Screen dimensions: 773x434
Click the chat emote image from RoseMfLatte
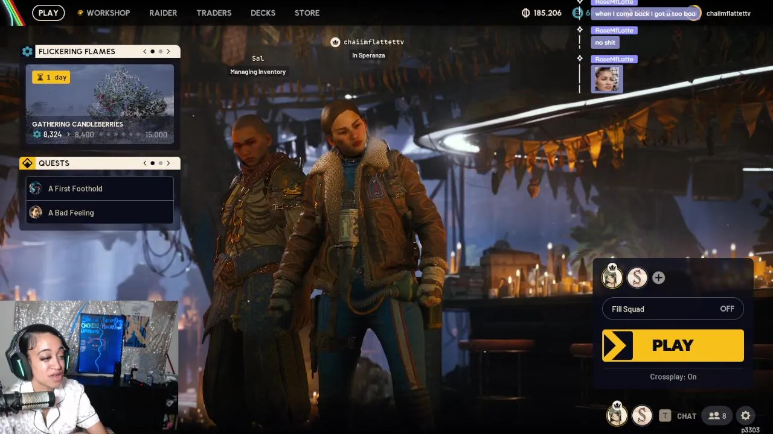point(607,79)
